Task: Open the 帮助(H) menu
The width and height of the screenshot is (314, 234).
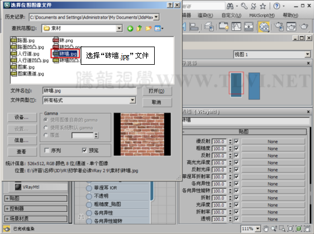Action: [290, 15]
